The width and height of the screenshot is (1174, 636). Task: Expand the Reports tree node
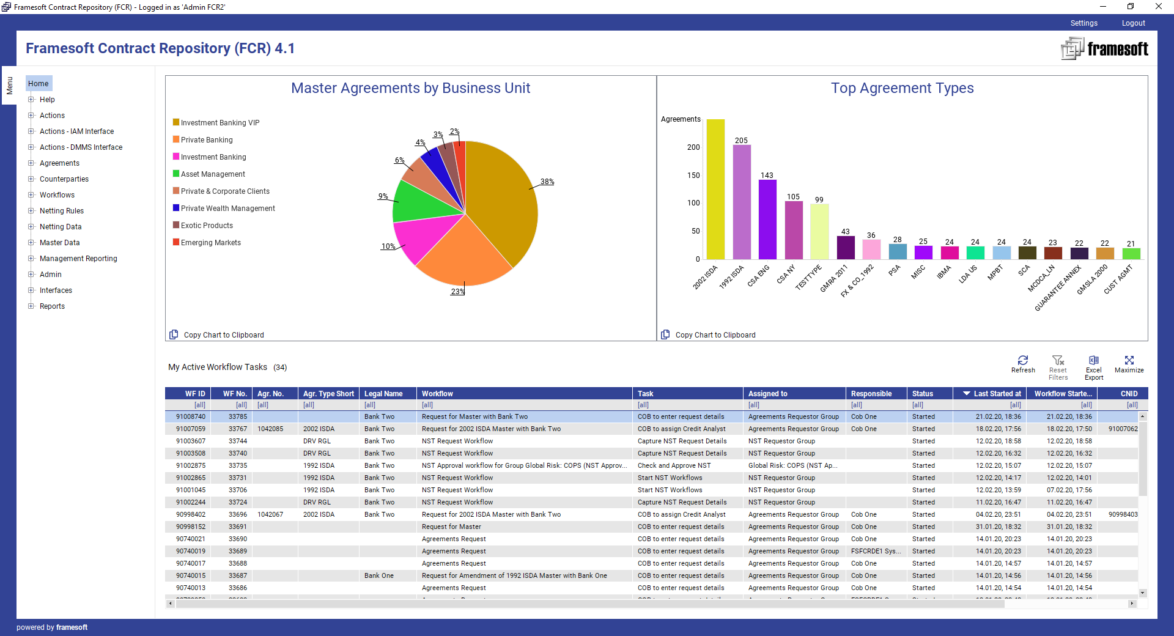[31, 306]
